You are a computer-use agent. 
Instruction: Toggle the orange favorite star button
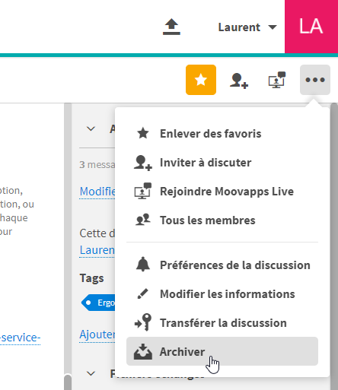pos(201,80)
